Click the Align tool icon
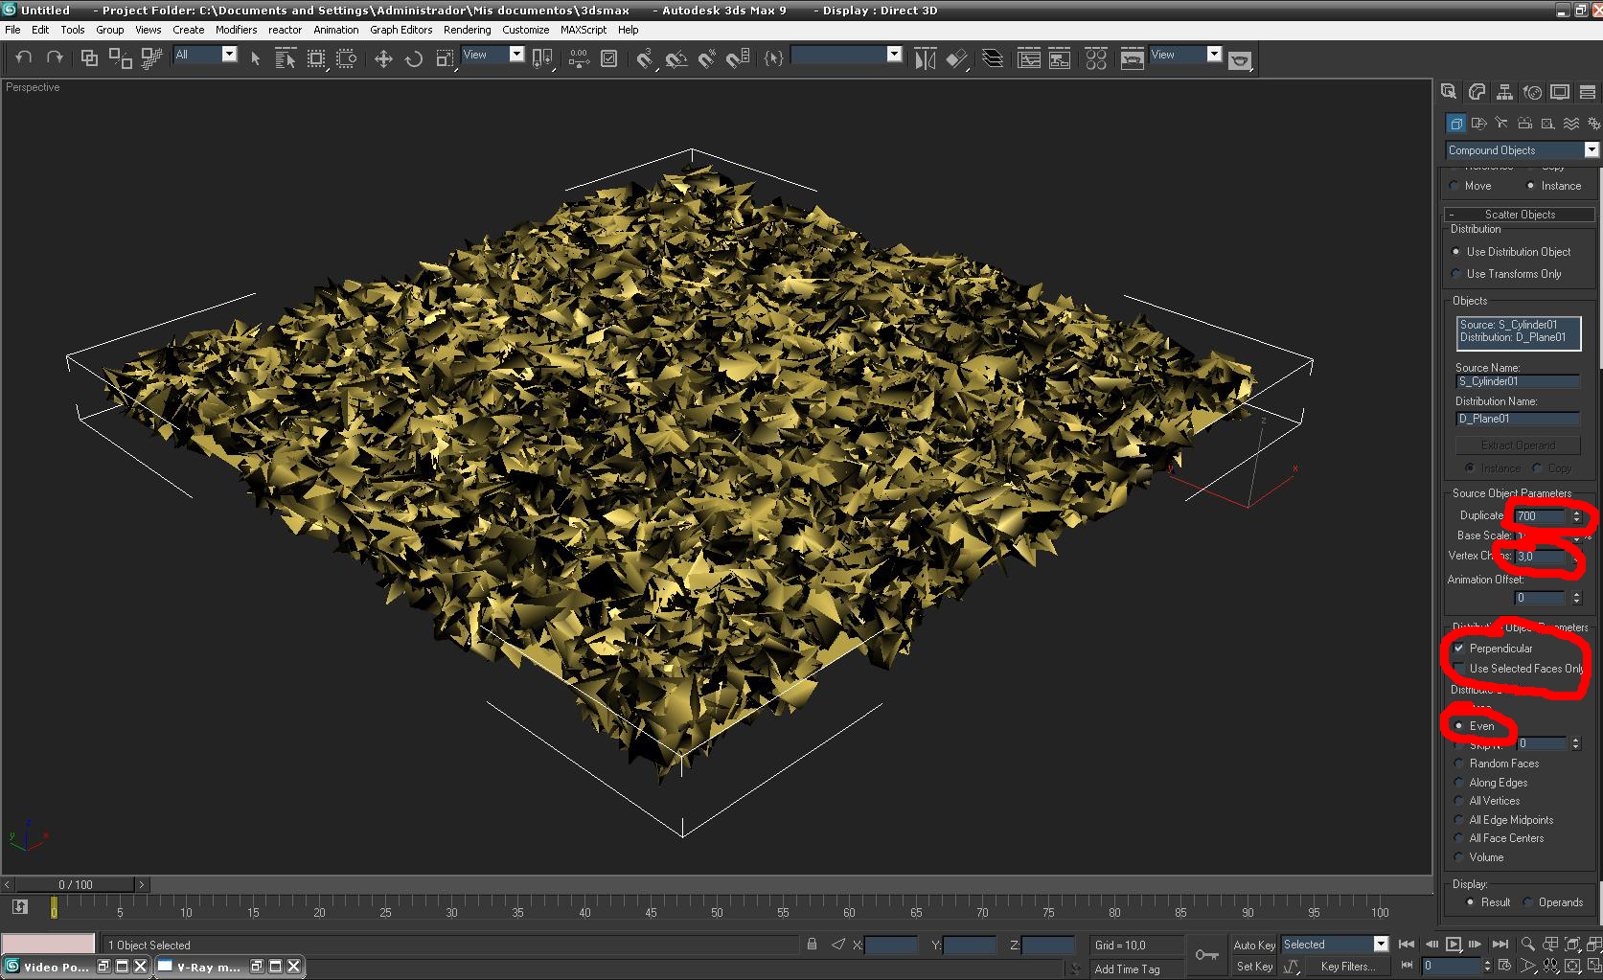The image size is (1603, 980). pyautogui.click(x=956, y=58)
